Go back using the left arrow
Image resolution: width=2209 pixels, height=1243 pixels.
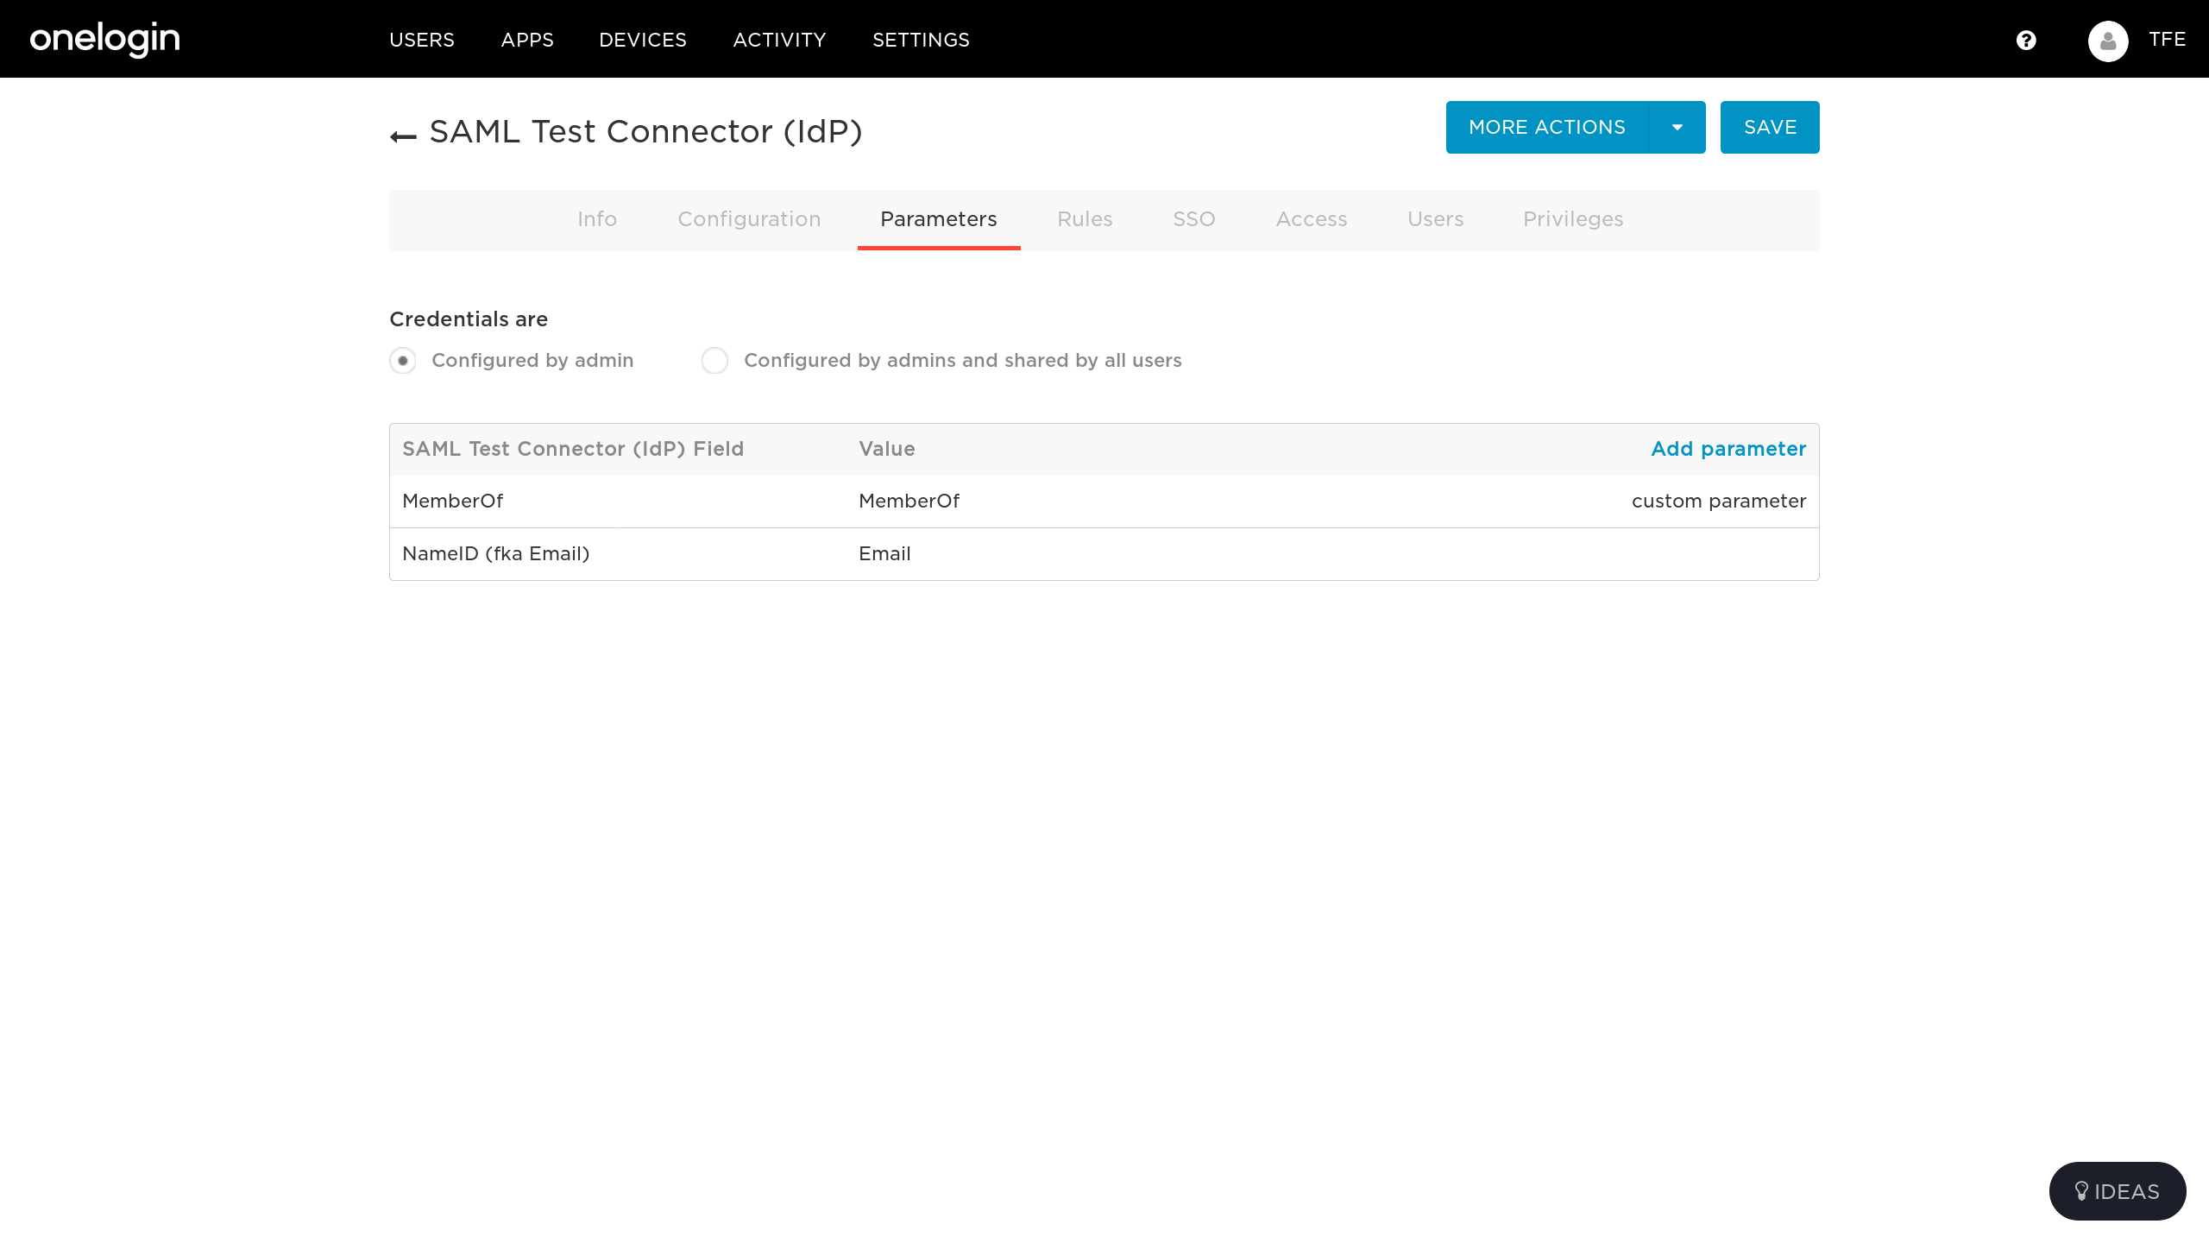403,136
